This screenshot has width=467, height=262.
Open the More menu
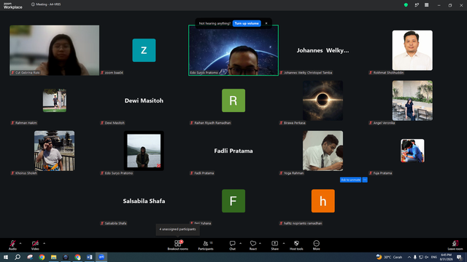click(316, 245)
